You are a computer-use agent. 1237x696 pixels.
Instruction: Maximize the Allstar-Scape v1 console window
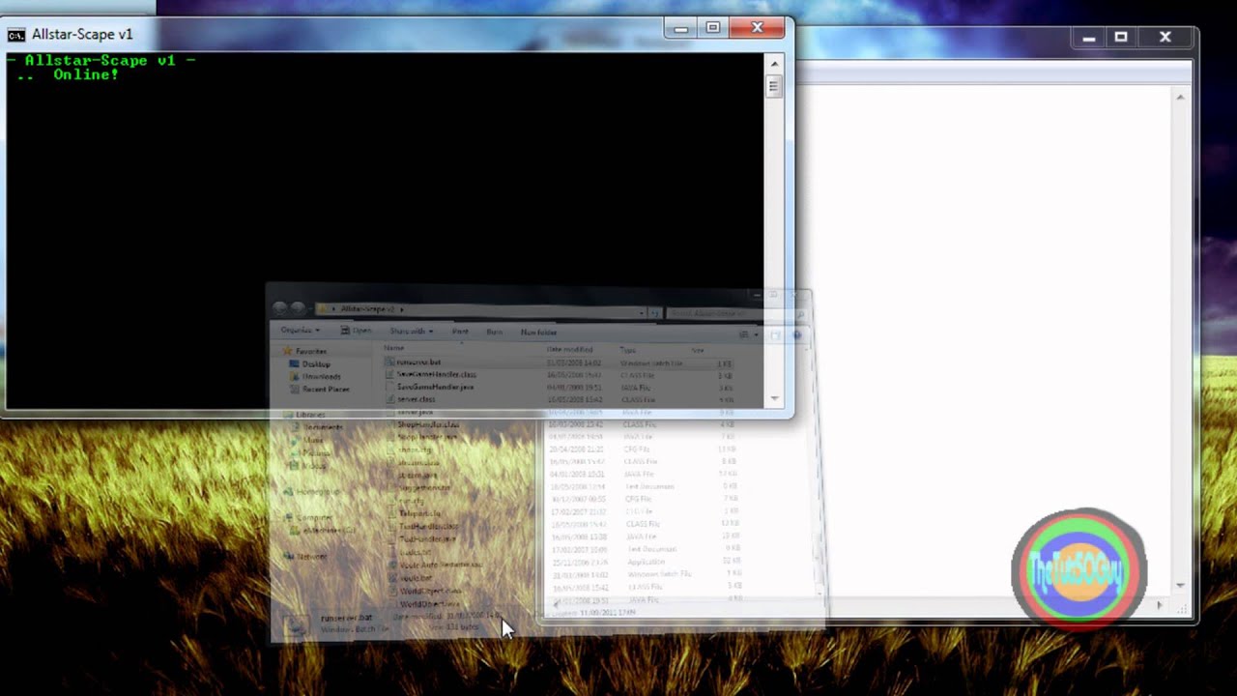click(712, 28)
